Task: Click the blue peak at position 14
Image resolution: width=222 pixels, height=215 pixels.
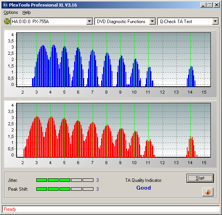Action: [x=191, y=76]
